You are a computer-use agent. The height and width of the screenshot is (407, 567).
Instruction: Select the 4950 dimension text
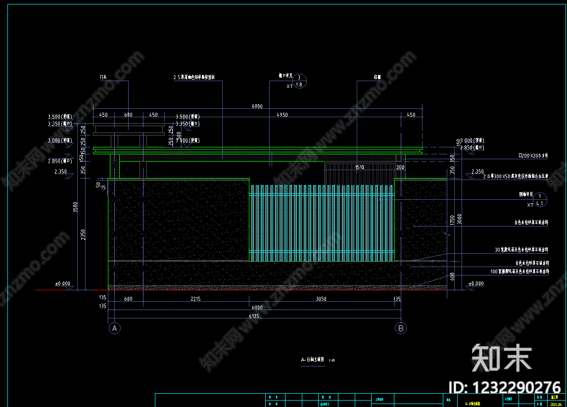pyautogui.click(x=282, y=115)
